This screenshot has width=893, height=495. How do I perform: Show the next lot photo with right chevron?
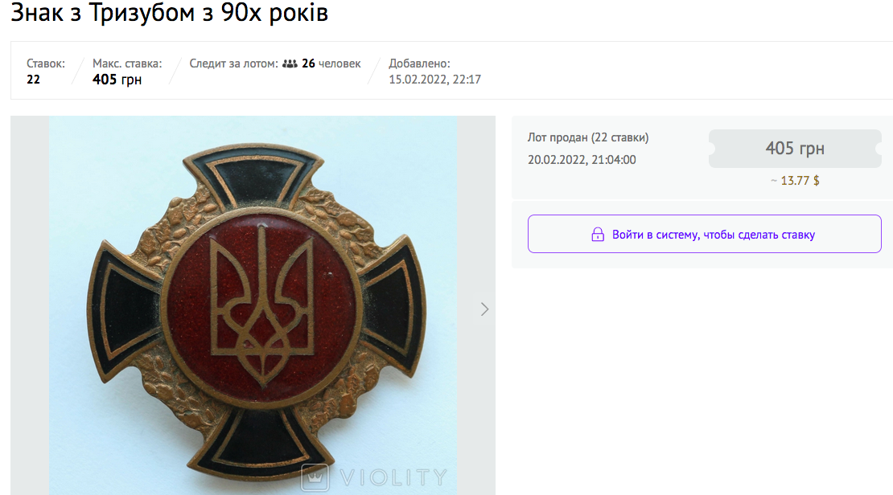click(x=484, y=309)
